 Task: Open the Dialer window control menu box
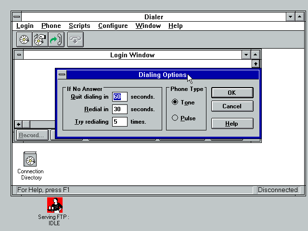pos(17,17)
